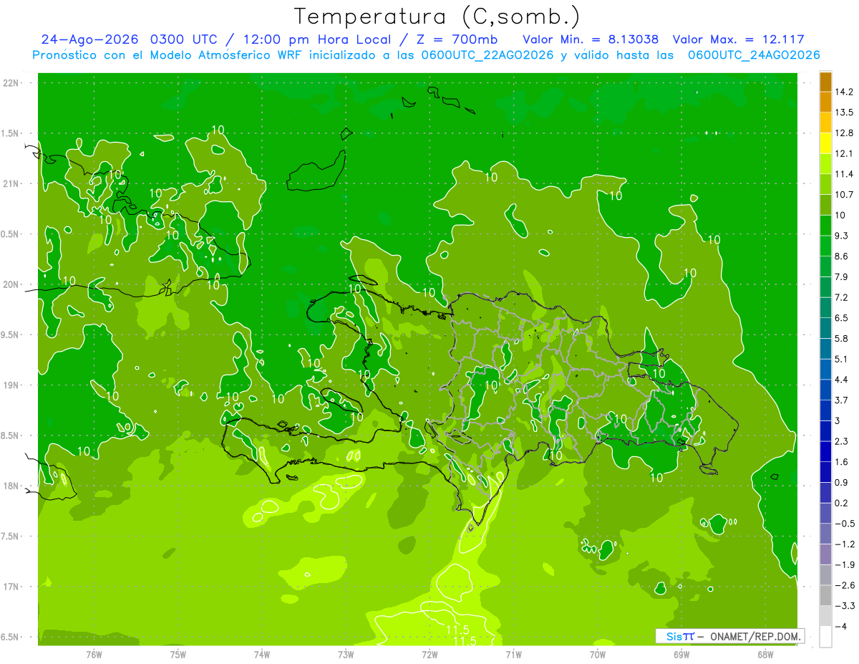Image resolution: width=859 pixels, height=664 pixels.
Task: Pick the legend swatch between 10.7 and 11.4
Action: pyautogui.click(x=825, y=185)
